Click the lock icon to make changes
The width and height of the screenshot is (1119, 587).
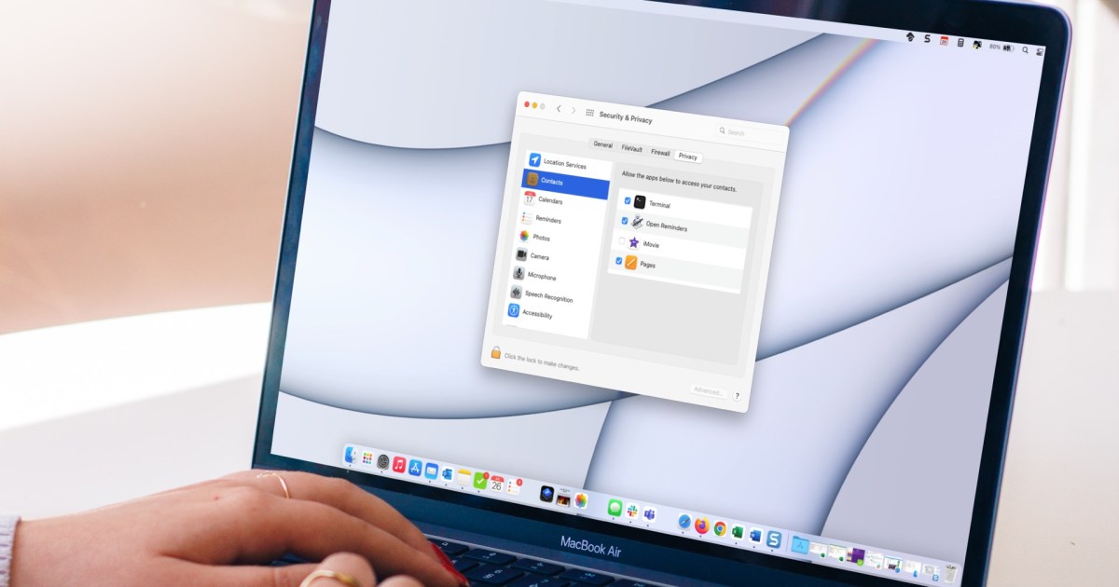click(x=496, y=352)
